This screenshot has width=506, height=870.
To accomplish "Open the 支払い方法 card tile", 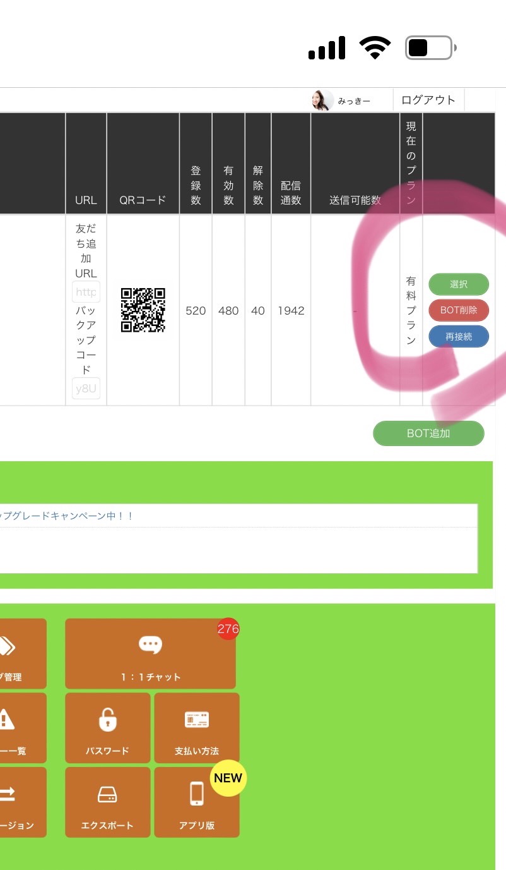I will tap(197, 728).
